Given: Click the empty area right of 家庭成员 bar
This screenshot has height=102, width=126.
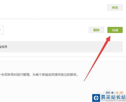Looking at the screenshot, I should click(x=67, y=47).
